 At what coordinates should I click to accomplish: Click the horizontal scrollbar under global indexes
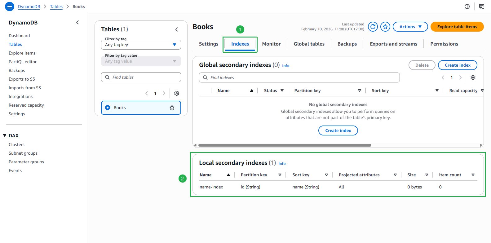point(285,145)
